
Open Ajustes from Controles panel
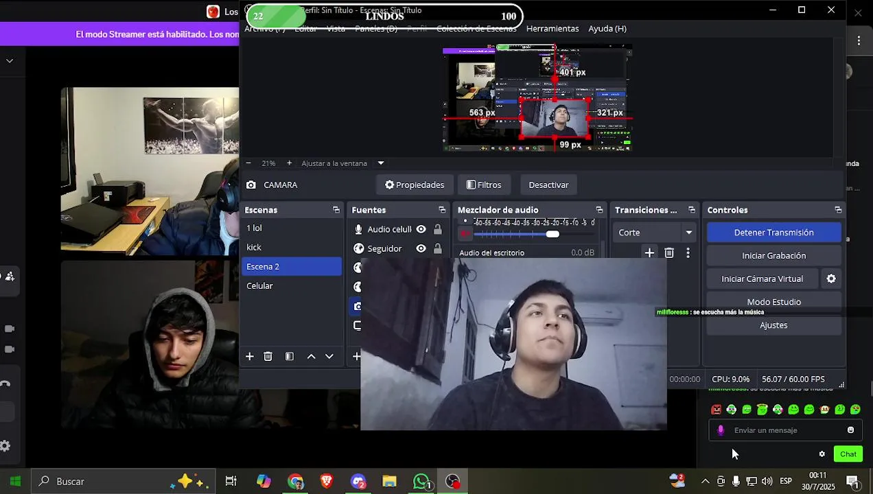pyautogui.click(x=773, y=325)
